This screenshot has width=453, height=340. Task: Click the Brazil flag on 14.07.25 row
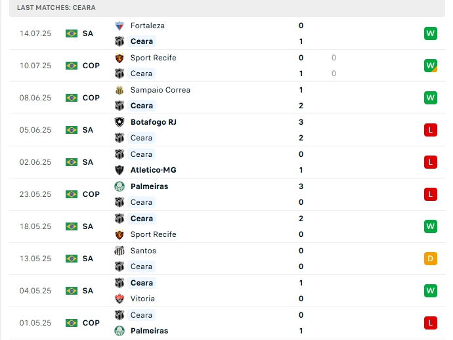72,33
